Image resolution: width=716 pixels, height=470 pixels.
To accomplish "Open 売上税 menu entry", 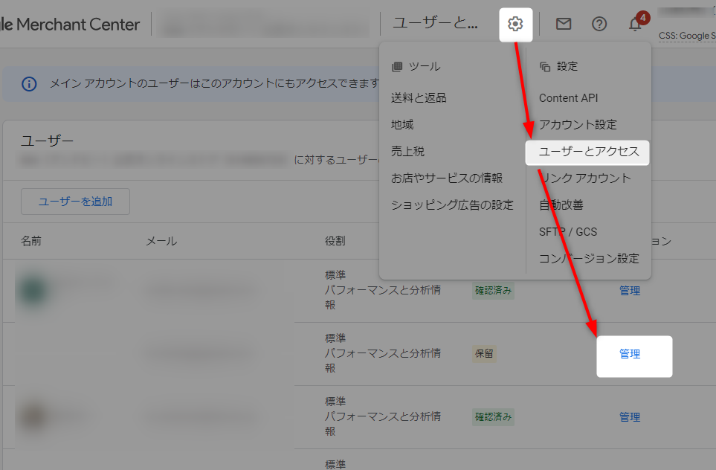I will coord(407,152).
